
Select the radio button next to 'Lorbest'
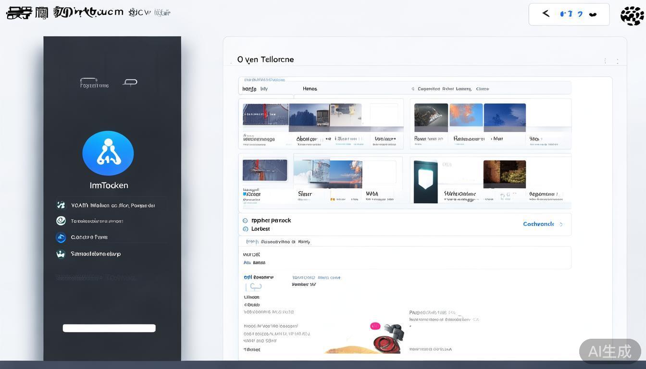(246, 229)
